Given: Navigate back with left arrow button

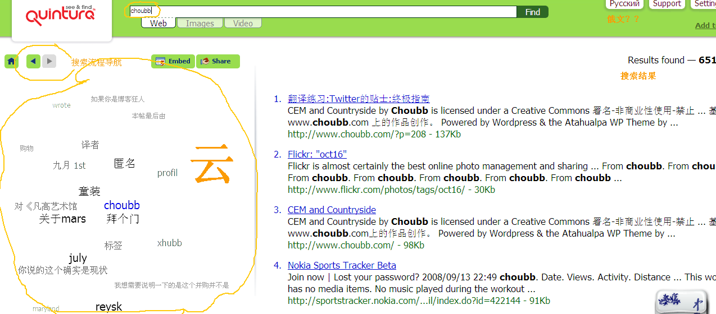Looking at the screenshot, I should tap(34, 61).
